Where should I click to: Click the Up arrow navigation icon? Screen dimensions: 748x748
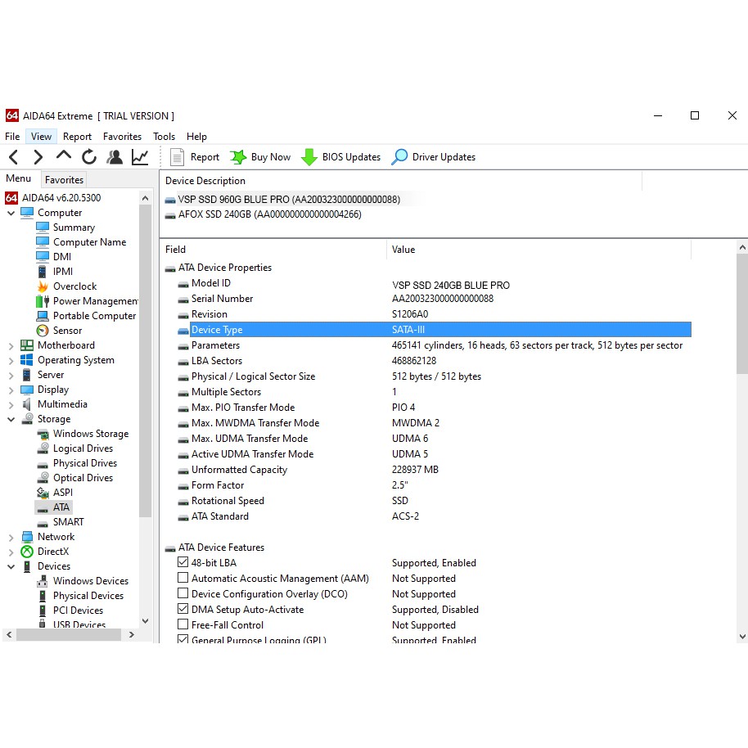click(64, 156)
